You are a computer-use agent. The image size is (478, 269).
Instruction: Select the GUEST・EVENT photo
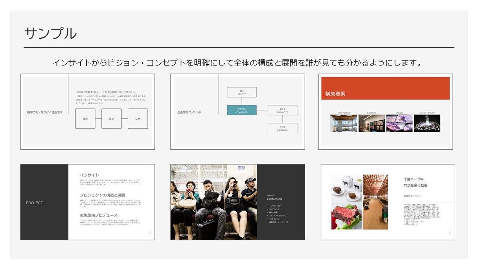point(427,123)
